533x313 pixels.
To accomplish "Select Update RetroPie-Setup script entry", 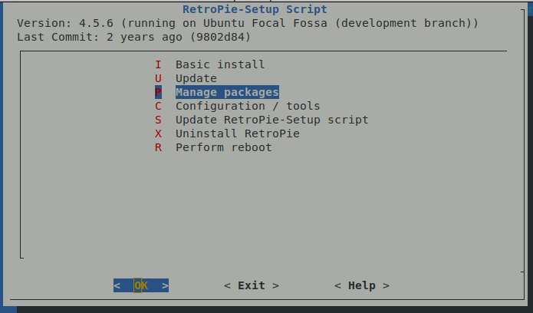I will pyautogui.click(x=271, y=120).
